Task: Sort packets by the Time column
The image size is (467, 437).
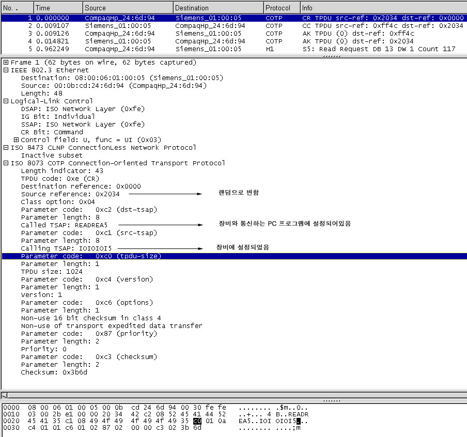Action: click(x=58, y=8)
